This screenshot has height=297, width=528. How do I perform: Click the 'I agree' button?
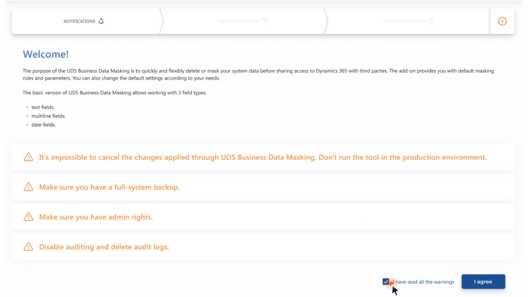pos(483,282)
